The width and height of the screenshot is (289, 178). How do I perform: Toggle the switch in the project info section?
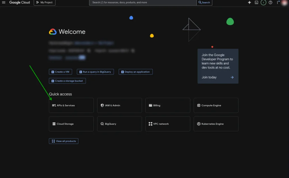pyautogui.click(x=82, y=57)
